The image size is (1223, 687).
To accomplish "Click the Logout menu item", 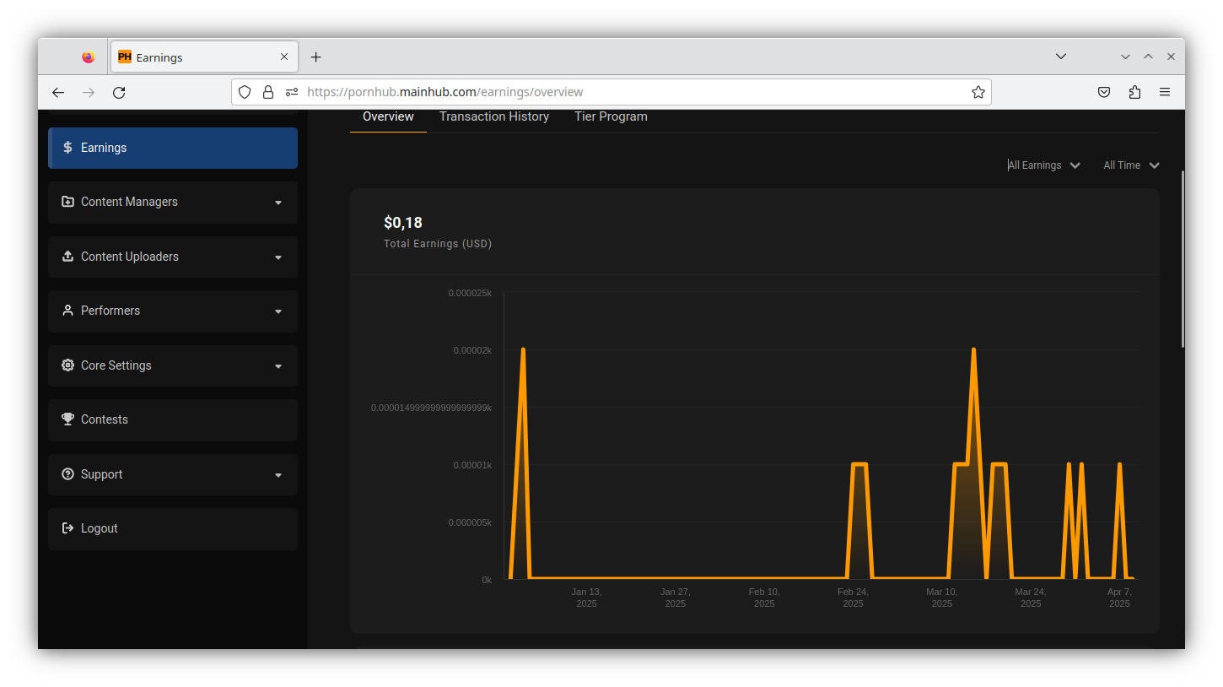I will pyautogui.click(x=99, y=528).
